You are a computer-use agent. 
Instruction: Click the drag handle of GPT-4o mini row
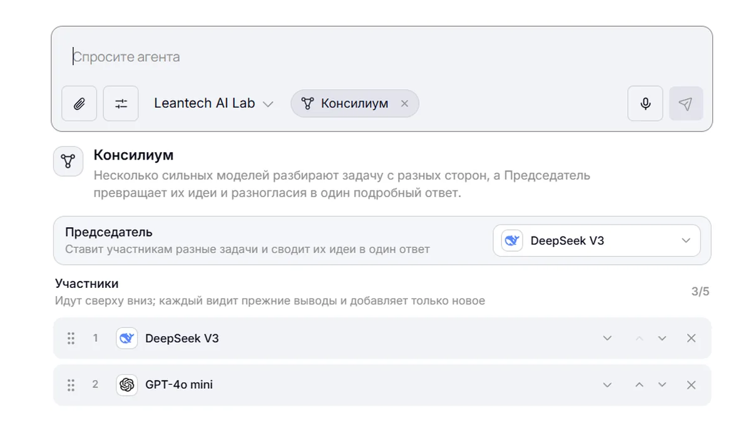(71, 385)
